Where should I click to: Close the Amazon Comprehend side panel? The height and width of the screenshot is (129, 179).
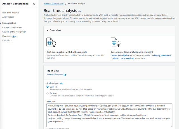(x=34, y=4)
